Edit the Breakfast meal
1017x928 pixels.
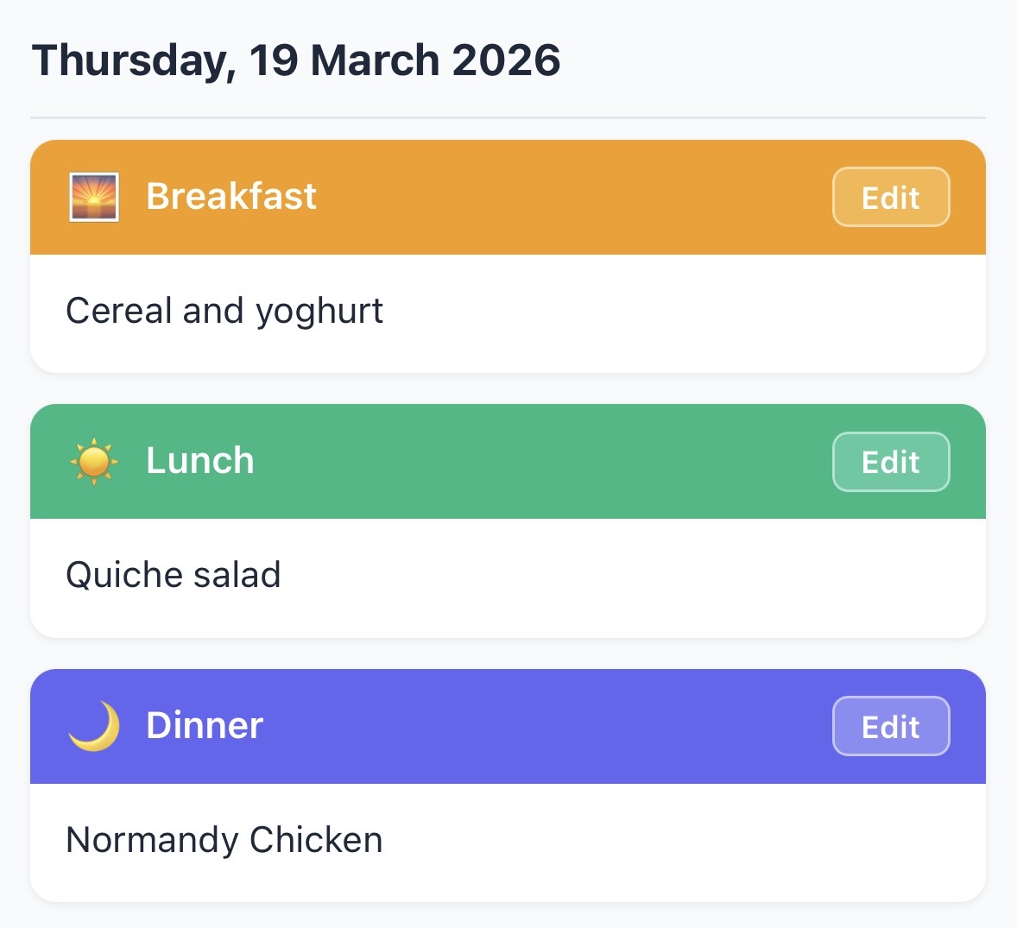click(x=890, y=198)
